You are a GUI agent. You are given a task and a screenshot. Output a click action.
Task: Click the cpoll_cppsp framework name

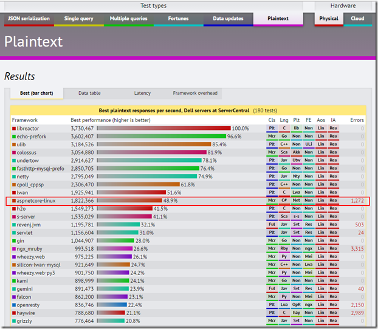click(x=30, y=185)
